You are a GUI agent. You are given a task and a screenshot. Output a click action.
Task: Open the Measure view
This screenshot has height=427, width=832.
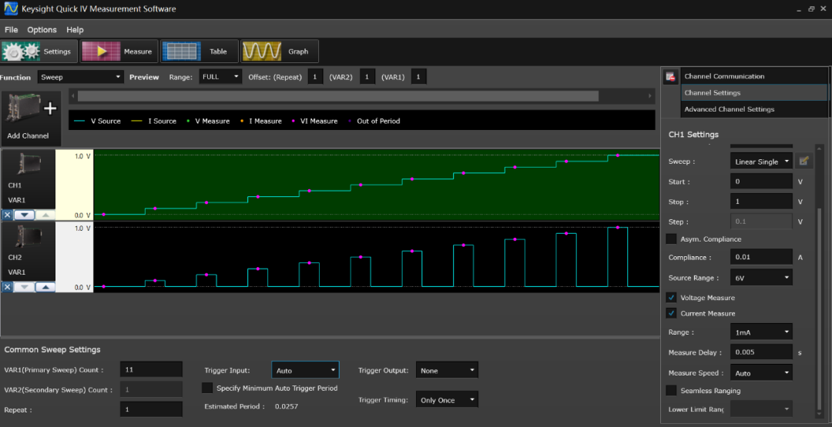pos(119,52)
